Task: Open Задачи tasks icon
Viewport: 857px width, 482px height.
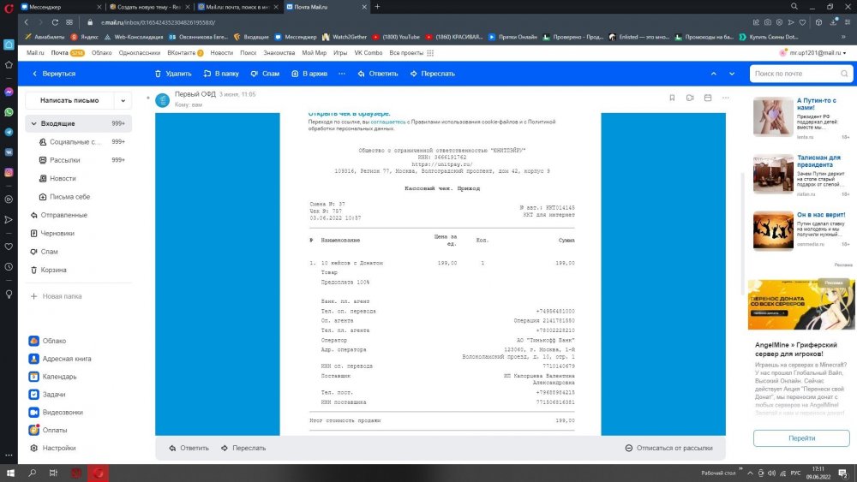Action: (34, 394)
